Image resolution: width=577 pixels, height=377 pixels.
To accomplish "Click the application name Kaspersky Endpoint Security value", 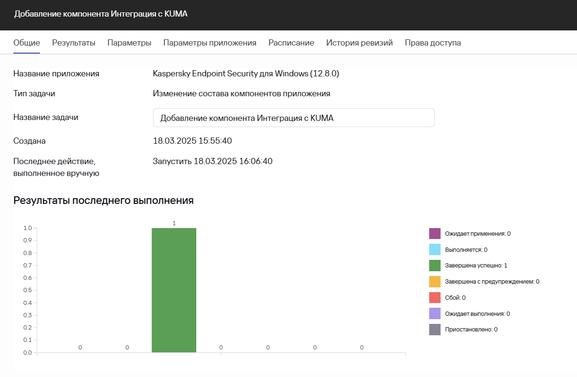I will 246,74.
